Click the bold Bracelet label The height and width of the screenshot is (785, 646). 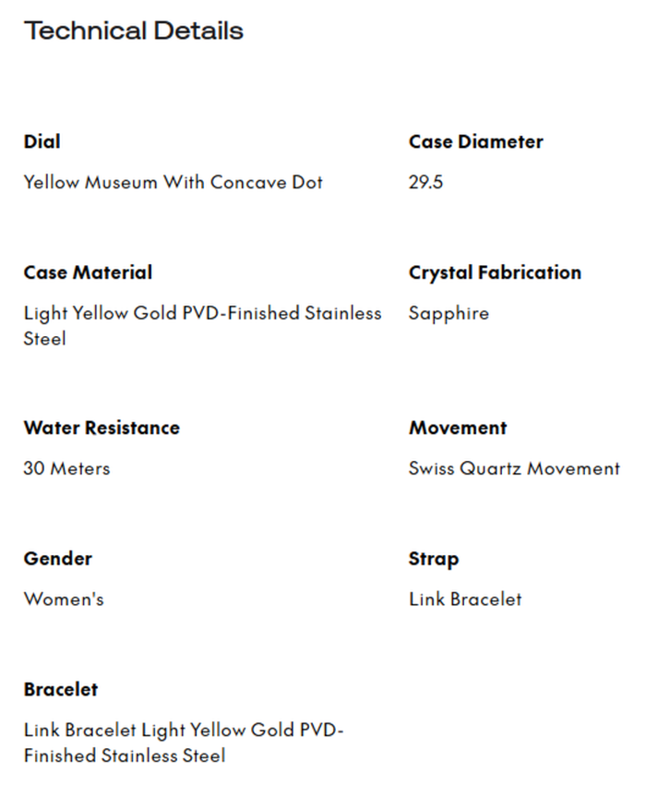pos(61,689)
